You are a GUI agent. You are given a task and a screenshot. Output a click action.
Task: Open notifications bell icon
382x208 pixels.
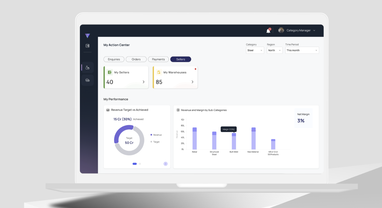[x=268, y=31]
